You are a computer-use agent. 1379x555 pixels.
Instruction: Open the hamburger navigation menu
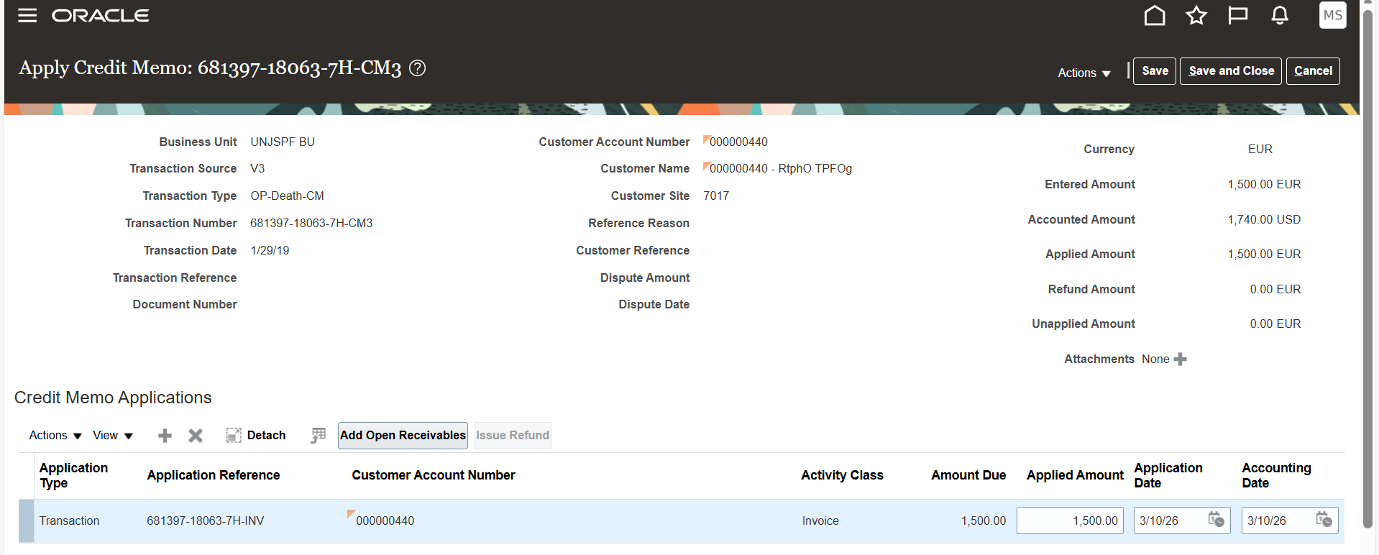tap(27, 15)
